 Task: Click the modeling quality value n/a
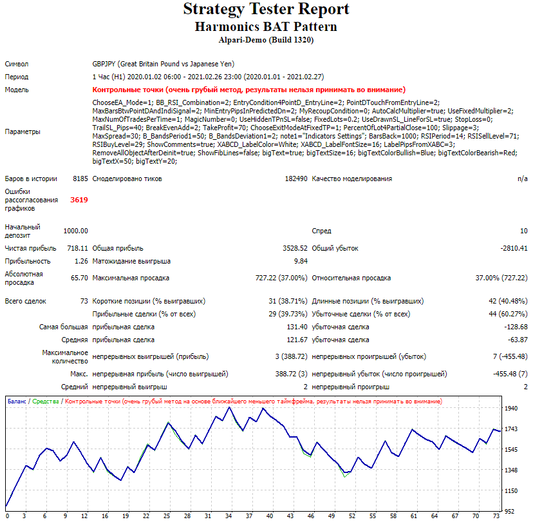522,179
